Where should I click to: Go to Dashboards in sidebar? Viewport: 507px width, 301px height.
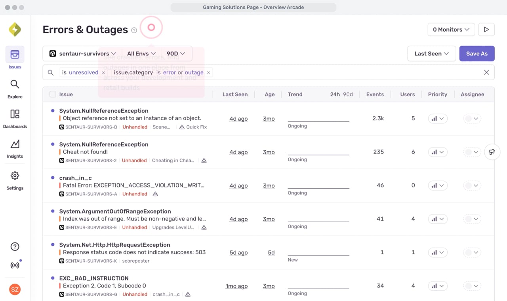click(x=15, y=114)
